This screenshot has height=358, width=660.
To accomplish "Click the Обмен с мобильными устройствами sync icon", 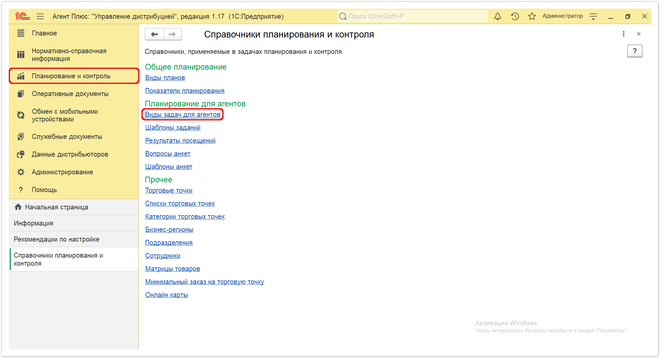I will pos(21,115).
